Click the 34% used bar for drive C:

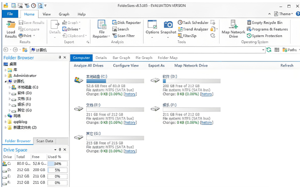pyautogui.click(x=58, y=163)
